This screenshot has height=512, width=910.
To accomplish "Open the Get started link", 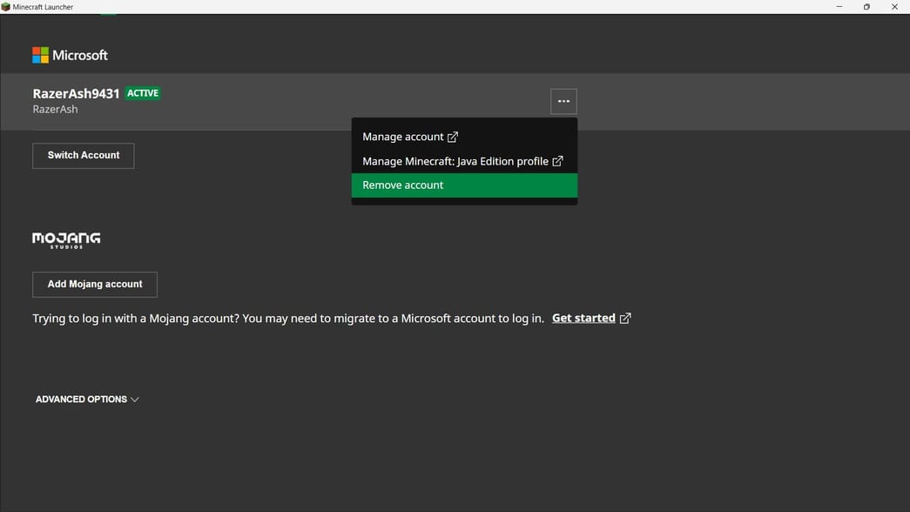I will (x=583, y=318).
